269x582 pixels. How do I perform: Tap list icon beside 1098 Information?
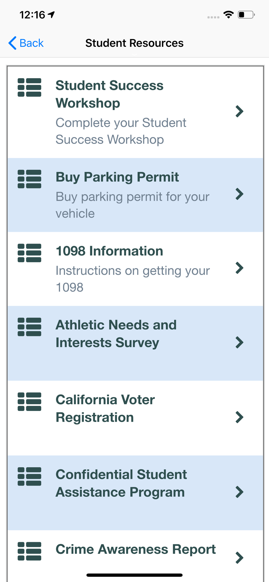(x=29, y=253)
